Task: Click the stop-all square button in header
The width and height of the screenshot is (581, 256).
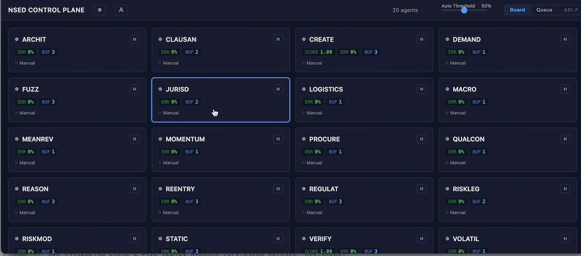Action: [100, 10]
